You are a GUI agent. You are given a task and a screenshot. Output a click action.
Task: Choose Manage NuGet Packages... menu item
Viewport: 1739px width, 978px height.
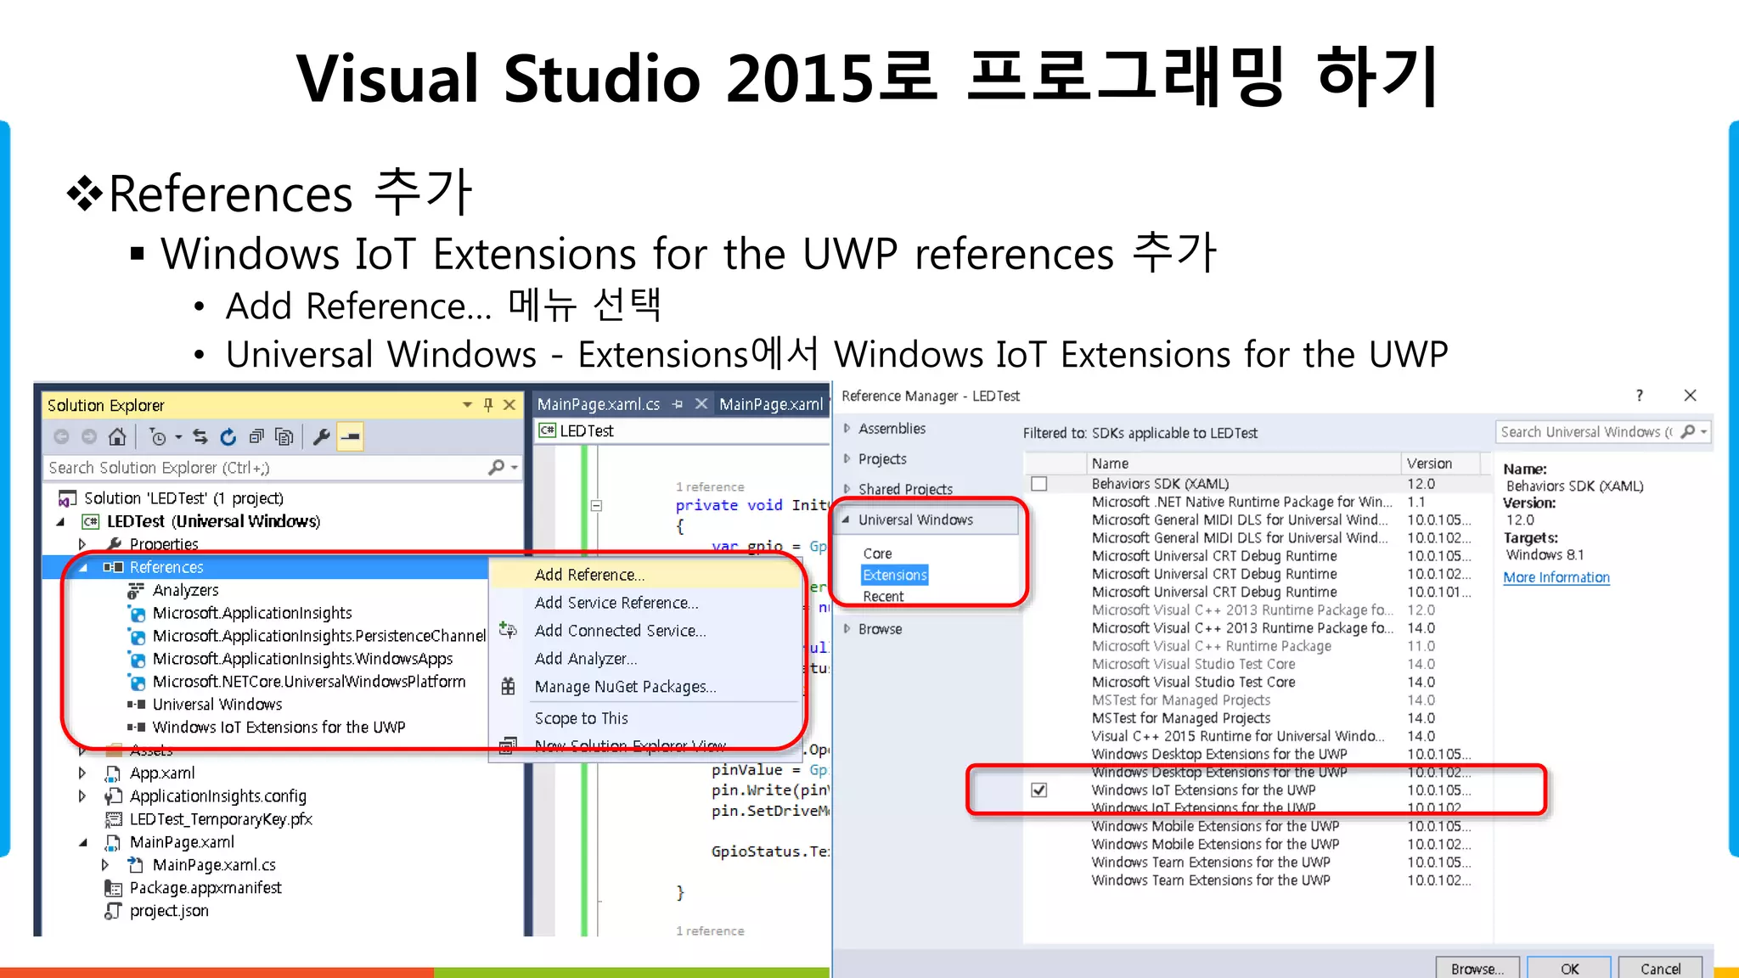[x=645, y=687]
